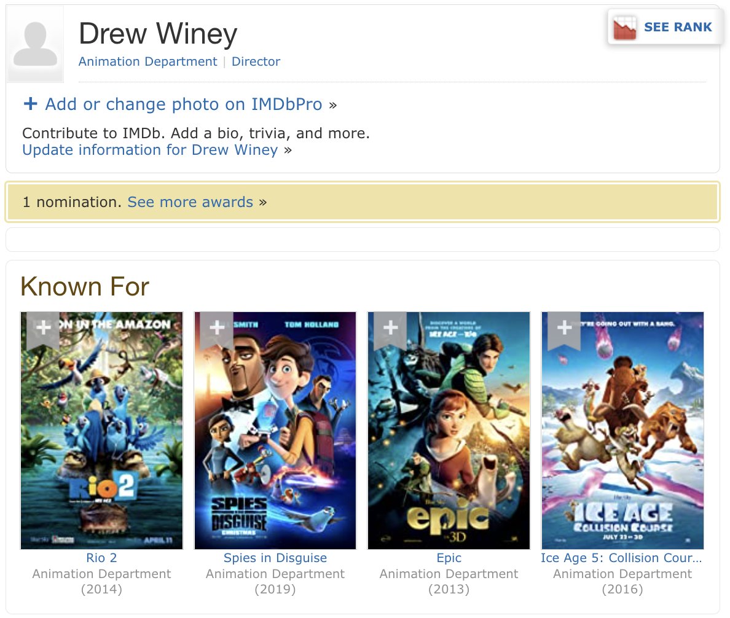Click the Ice Age 5: Collision Cour... title
730x618 pixels.
click(621, 558)
